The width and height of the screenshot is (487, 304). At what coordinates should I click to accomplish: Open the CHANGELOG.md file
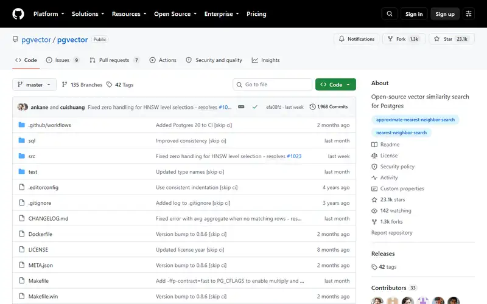click(x=48, y=219)
